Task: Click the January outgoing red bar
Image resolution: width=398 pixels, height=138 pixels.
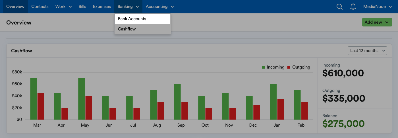Action: coord(280,109)
